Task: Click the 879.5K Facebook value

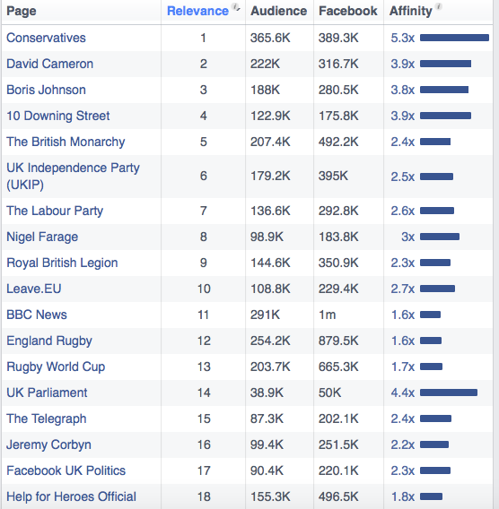Action: click(338, 341)
